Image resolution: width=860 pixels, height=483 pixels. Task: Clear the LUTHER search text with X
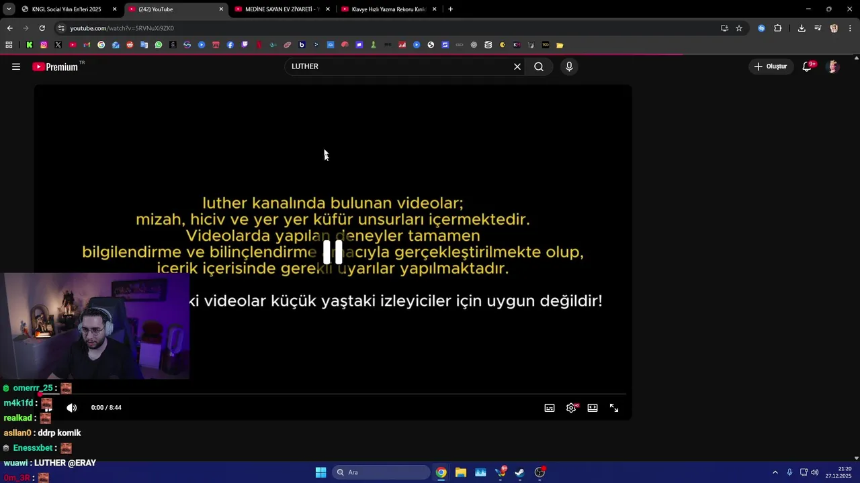(x=517, y=66)
